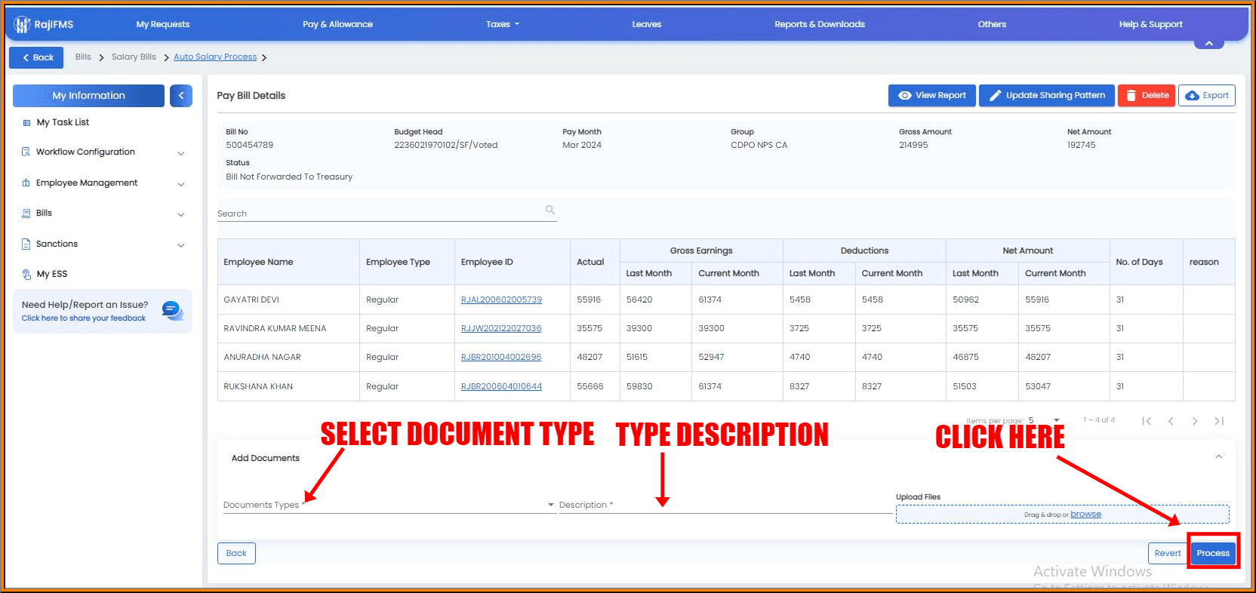Open employee ID RJBR200604010644 link
The width and height of the screenshot is (1256, 593).
point(501,386)
